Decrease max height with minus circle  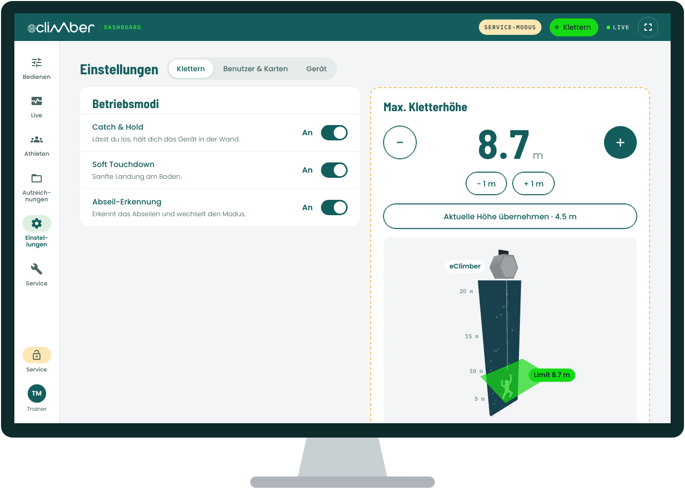coord(400,142)
